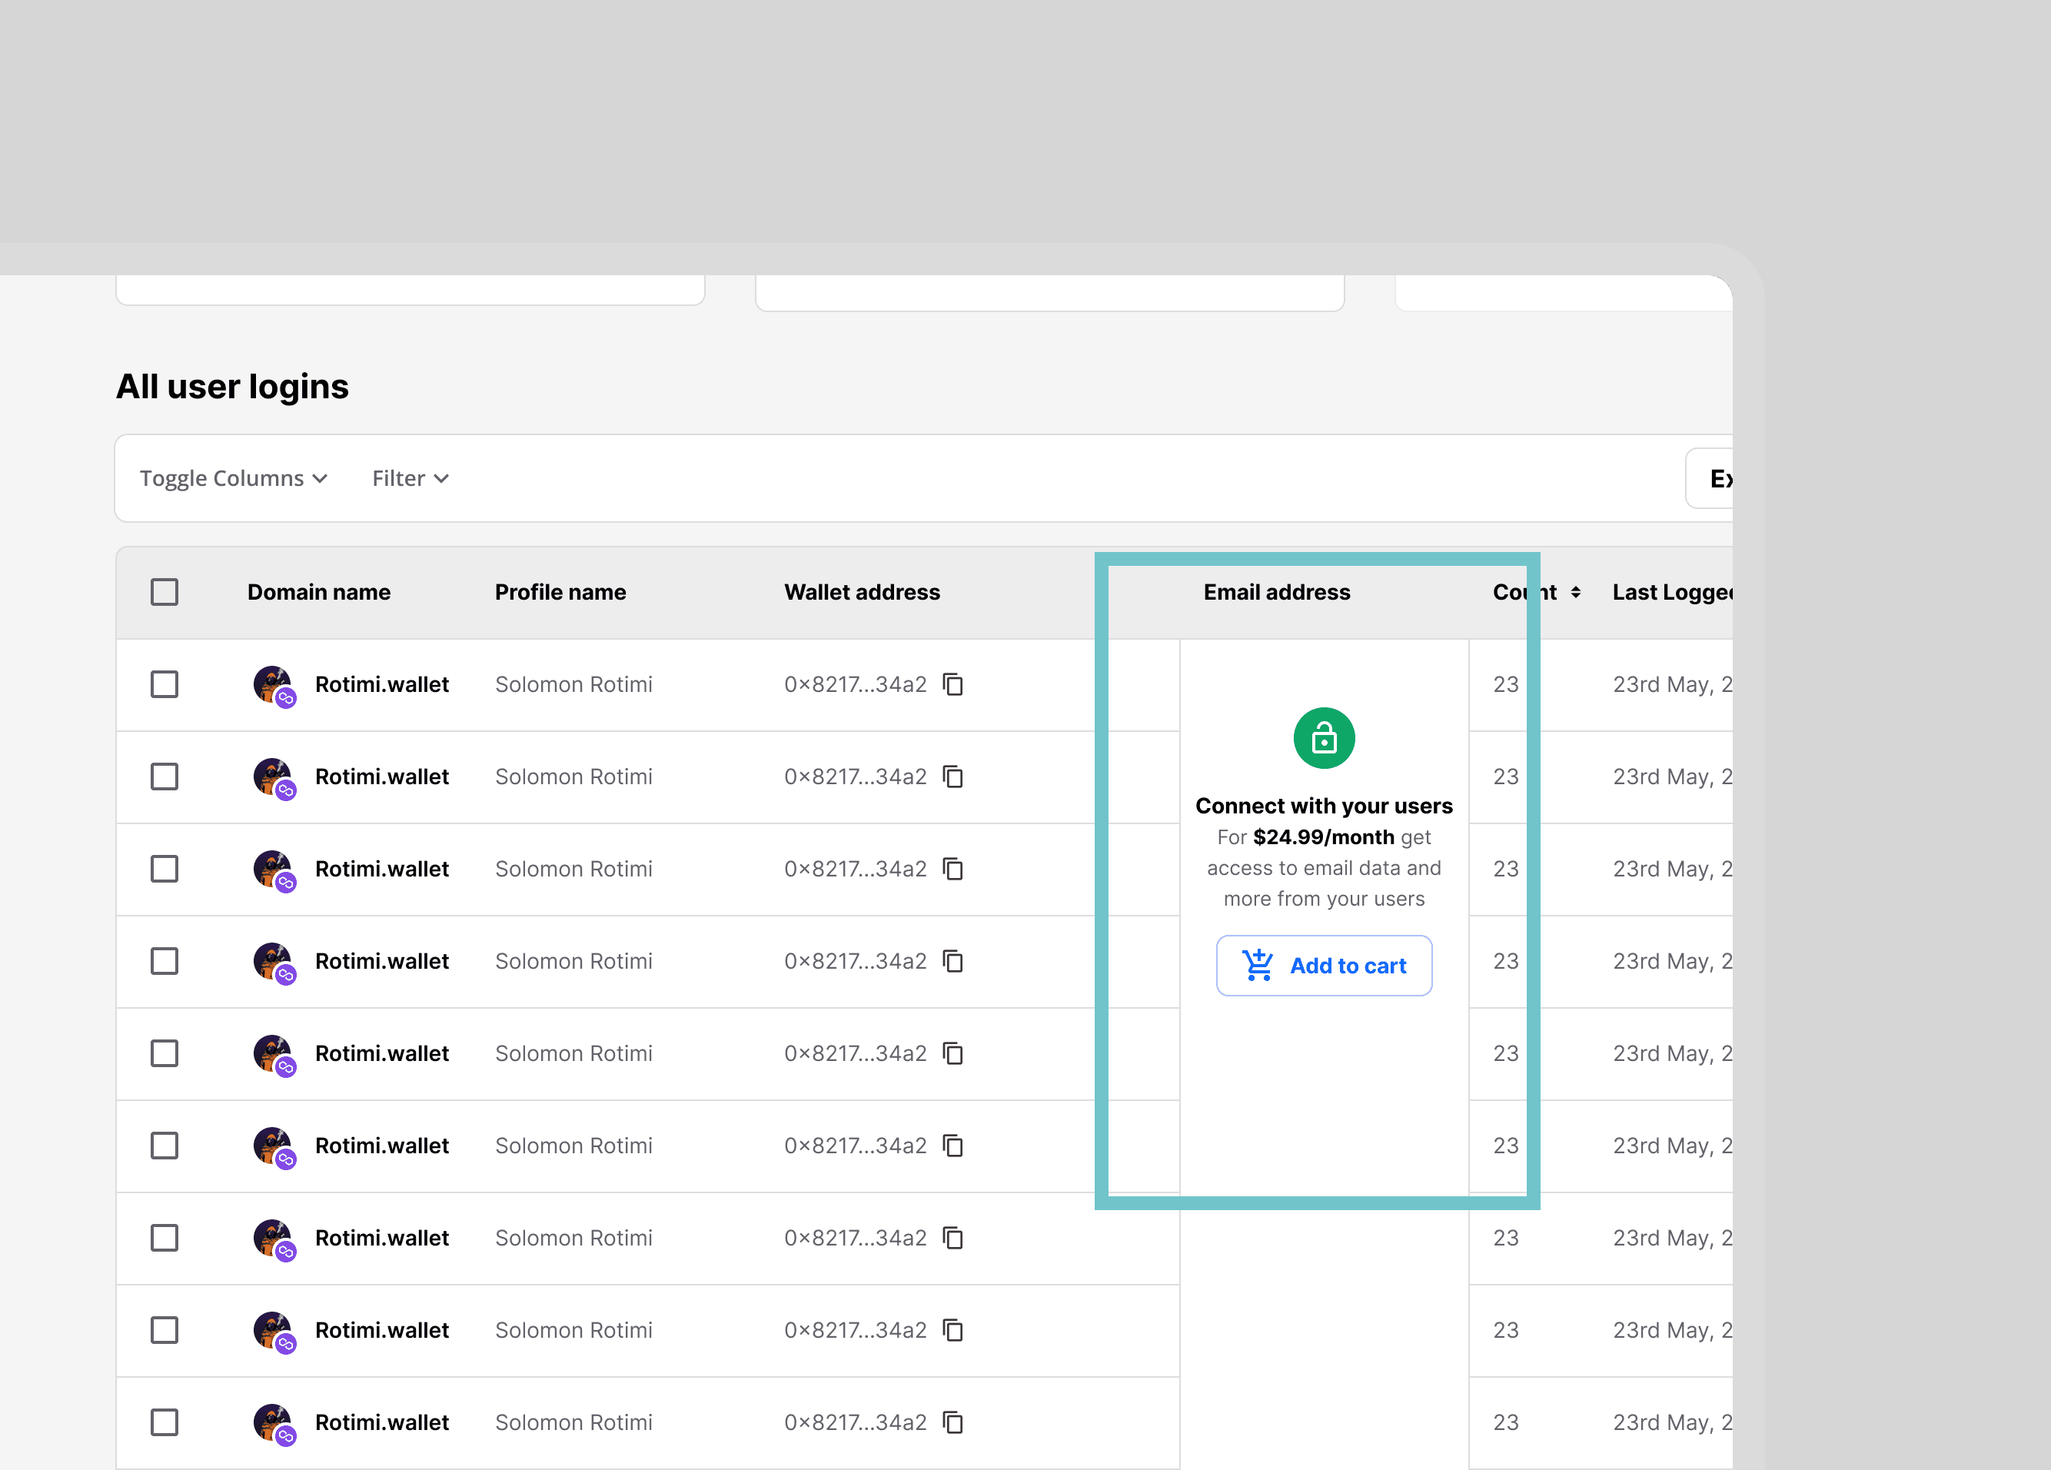
Task: Click the partially visible Export button
Action: (1714, 478)
